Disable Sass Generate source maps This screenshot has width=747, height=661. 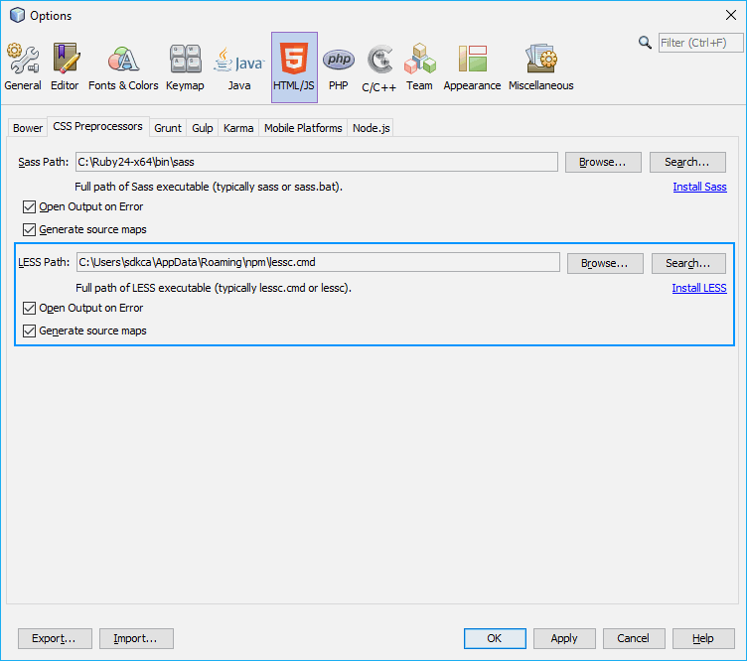(x=30, y=230)
